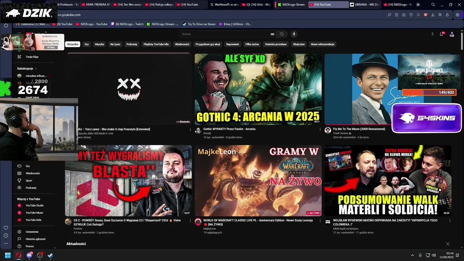Open the Gry sidebar icon

point(19,166)
